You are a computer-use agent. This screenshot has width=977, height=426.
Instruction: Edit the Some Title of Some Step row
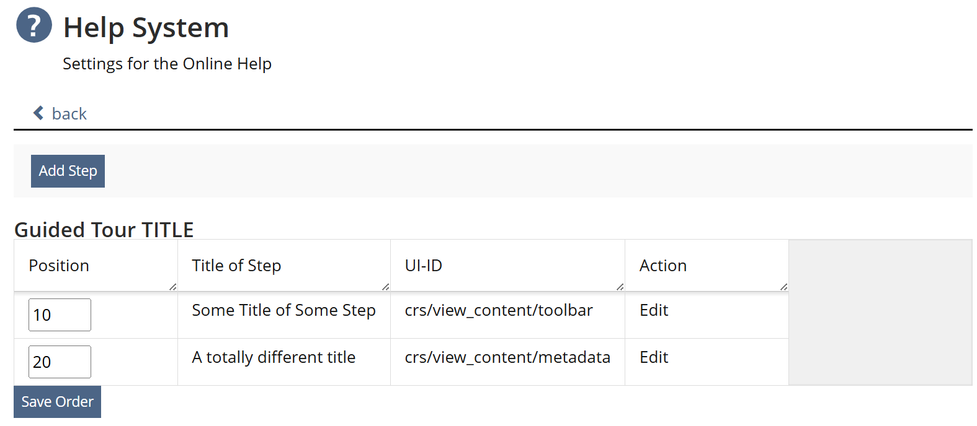coord(654,310)
